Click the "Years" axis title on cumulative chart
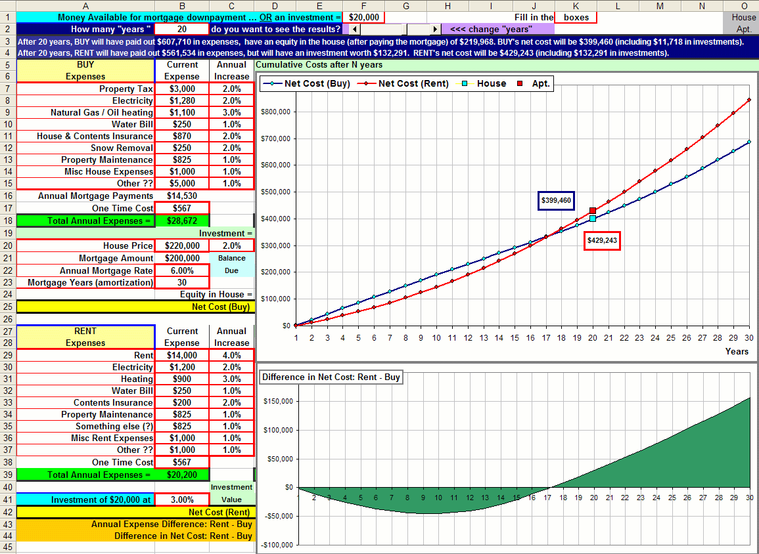Screen dimensions: 759x554 [737, 351]
